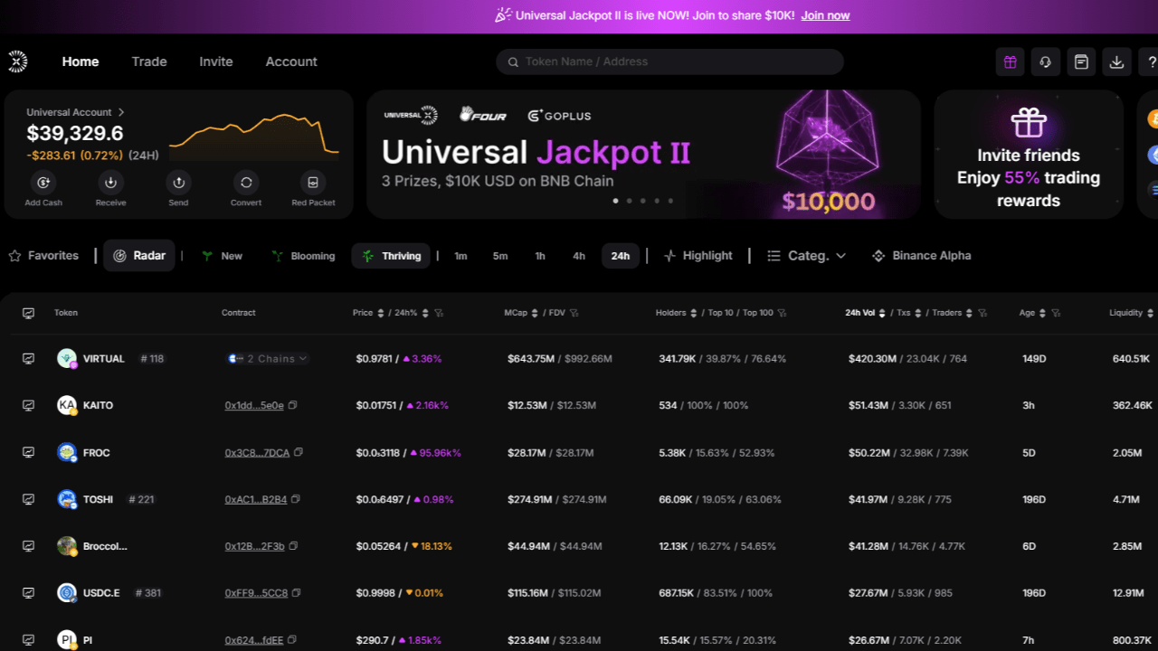Open MCap / FDV filter icon
Image resolution: width=1158 pixels, height=651 pixels.
point(574,313)
